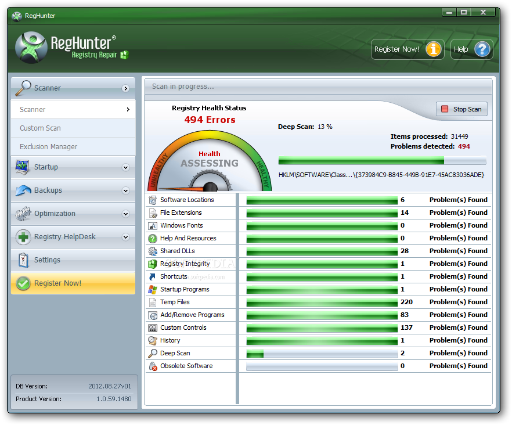Click the scanned registry path HKLM\SOFTWARE text
The height and width of the screenshot is (425, 512).
381,175
